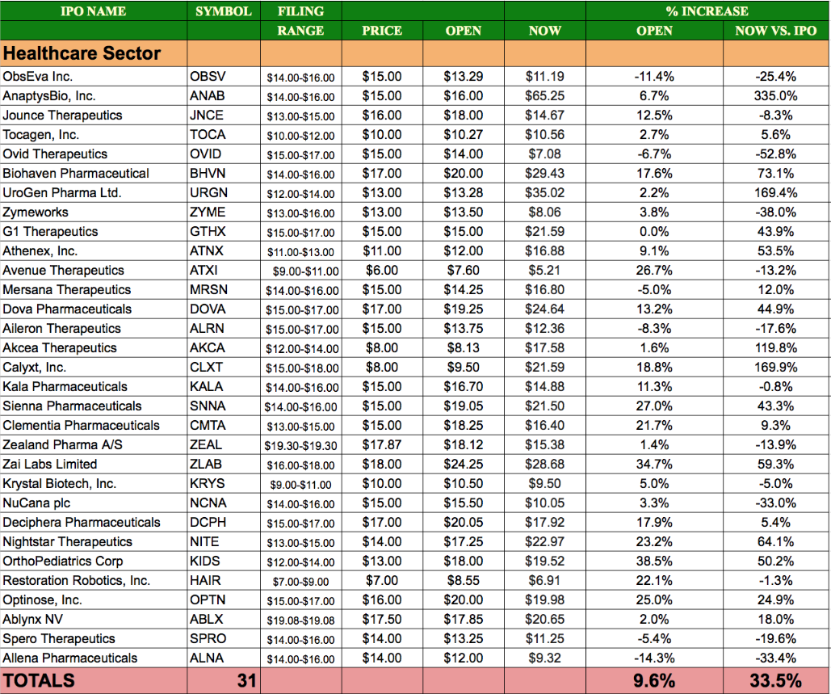This screenshot has width=831, height=694.
Task: Select Sienna's $21.50 now price
Action: pyautogui.click(x=545, y=406)
